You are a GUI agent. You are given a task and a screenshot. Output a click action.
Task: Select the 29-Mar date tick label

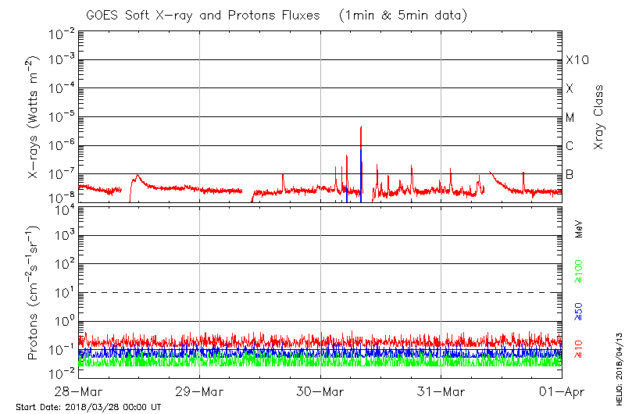(x=199, y=391)
